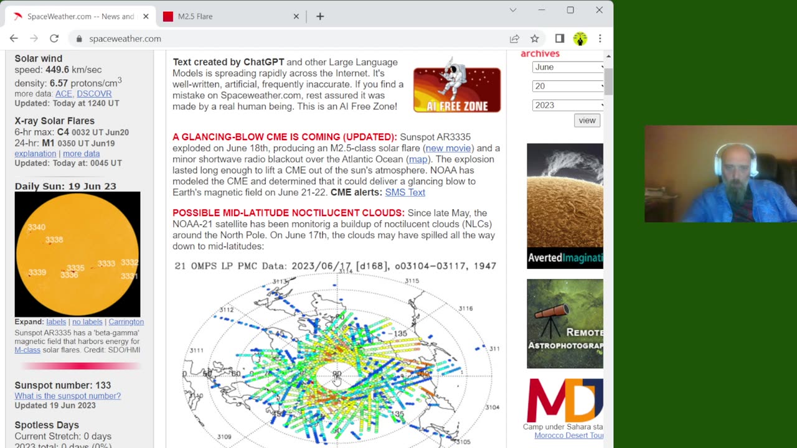The image size is (797, 448).
Task: Bookmark this page with the star
Action: coord(534,39)
